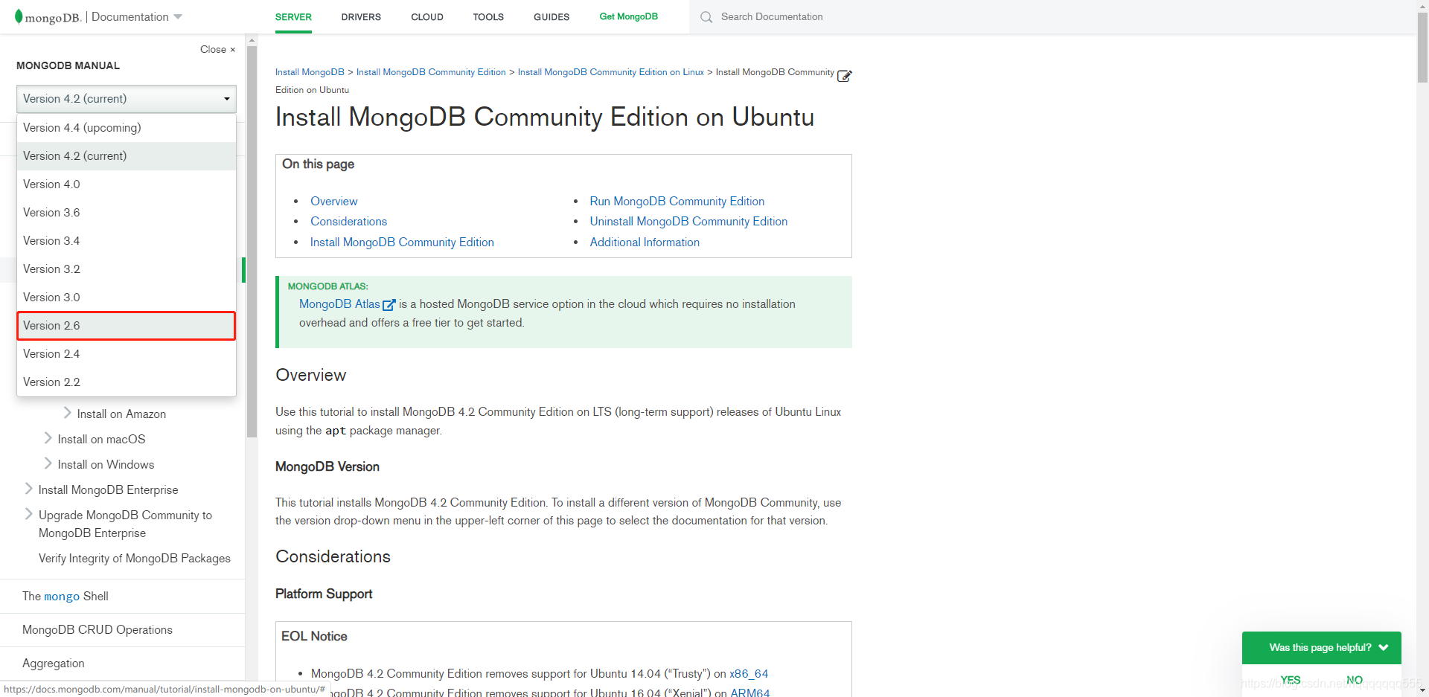The image size is (1429, 697).
Task: Click Community Edition on Linux breadcrumb
Action: (x=611, y=72)
